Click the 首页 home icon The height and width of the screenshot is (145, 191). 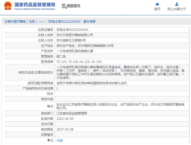click(157, 4)
